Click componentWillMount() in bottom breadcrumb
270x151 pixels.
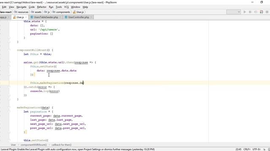pyautogui.click(x=34, y=145)
